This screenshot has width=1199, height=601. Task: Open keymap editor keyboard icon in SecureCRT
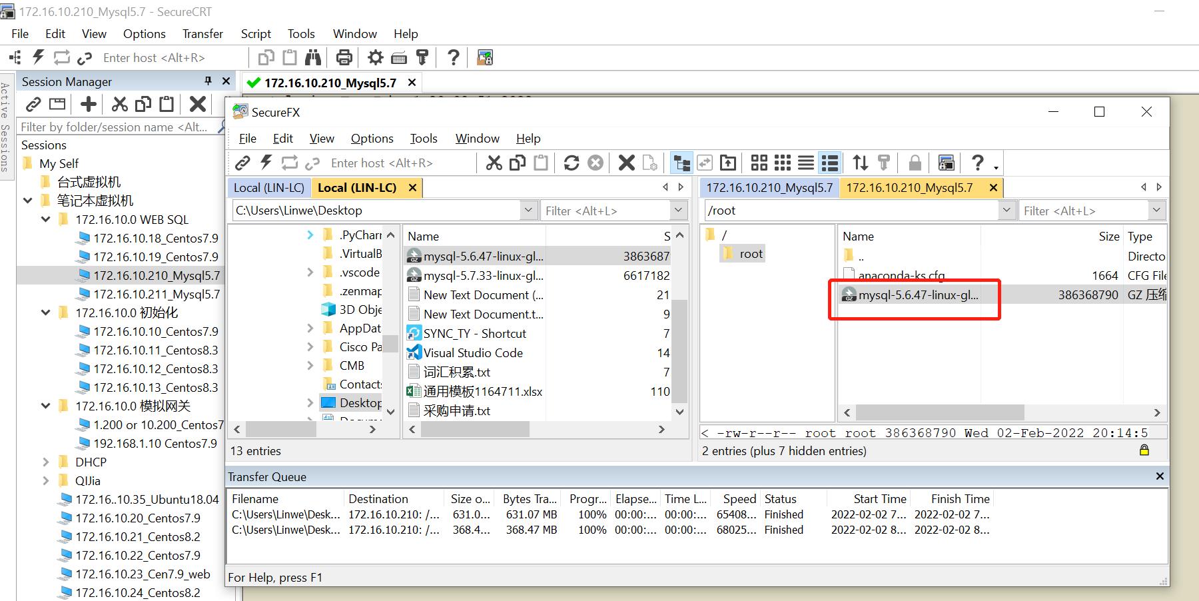pos(399,58)
